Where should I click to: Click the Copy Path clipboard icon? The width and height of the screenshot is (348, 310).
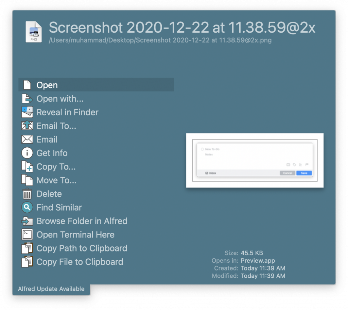pyautogui.click(x=27, y=248)
